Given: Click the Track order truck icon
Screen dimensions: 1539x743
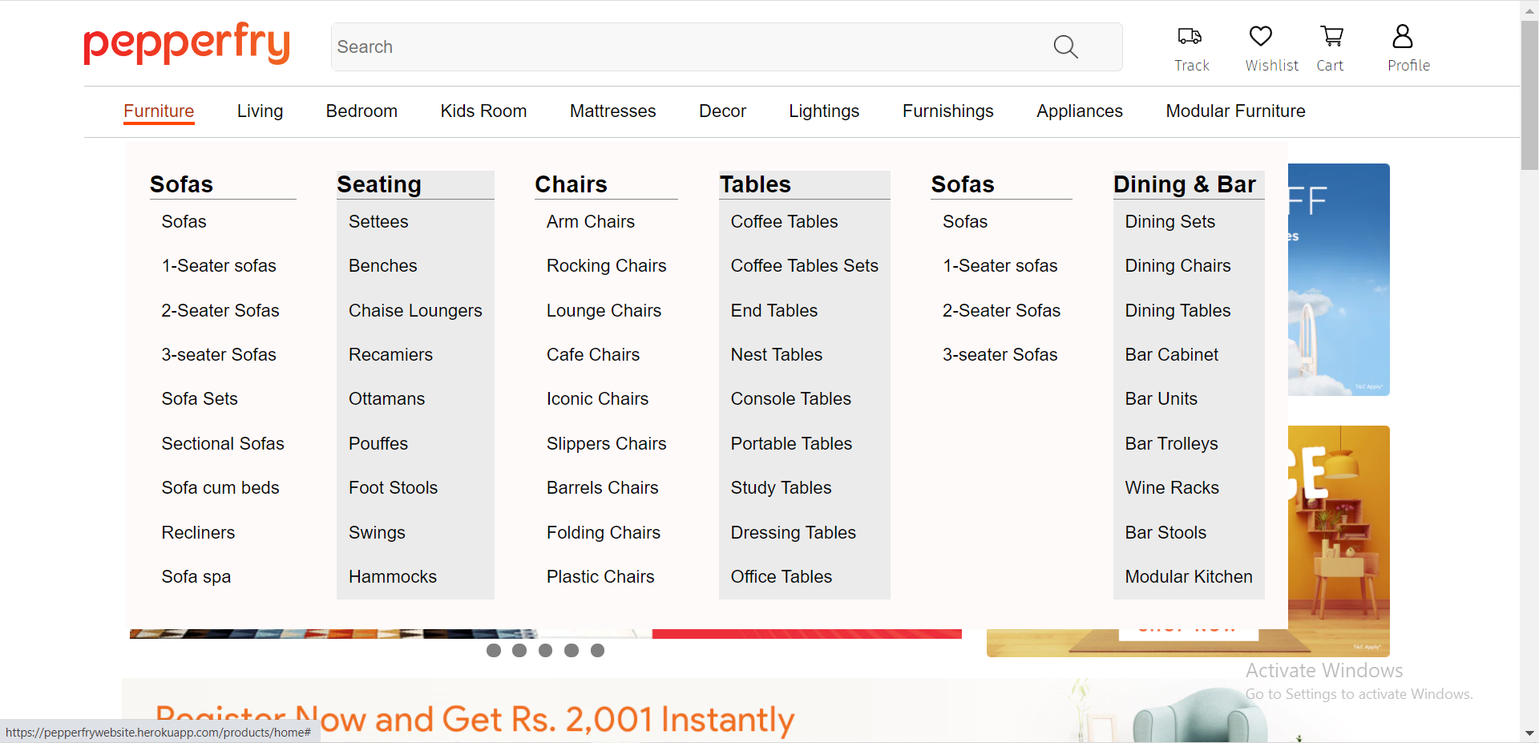Looking at the screenshot, I should 1190,36.
